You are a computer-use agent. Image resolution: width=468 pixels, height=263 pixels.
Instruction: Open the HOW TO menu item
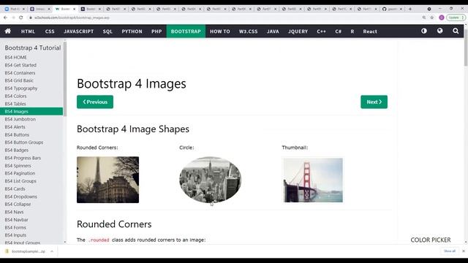pyautogui.click(x=220, y=31)
